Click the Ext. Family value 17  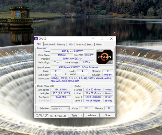[56, 75]
